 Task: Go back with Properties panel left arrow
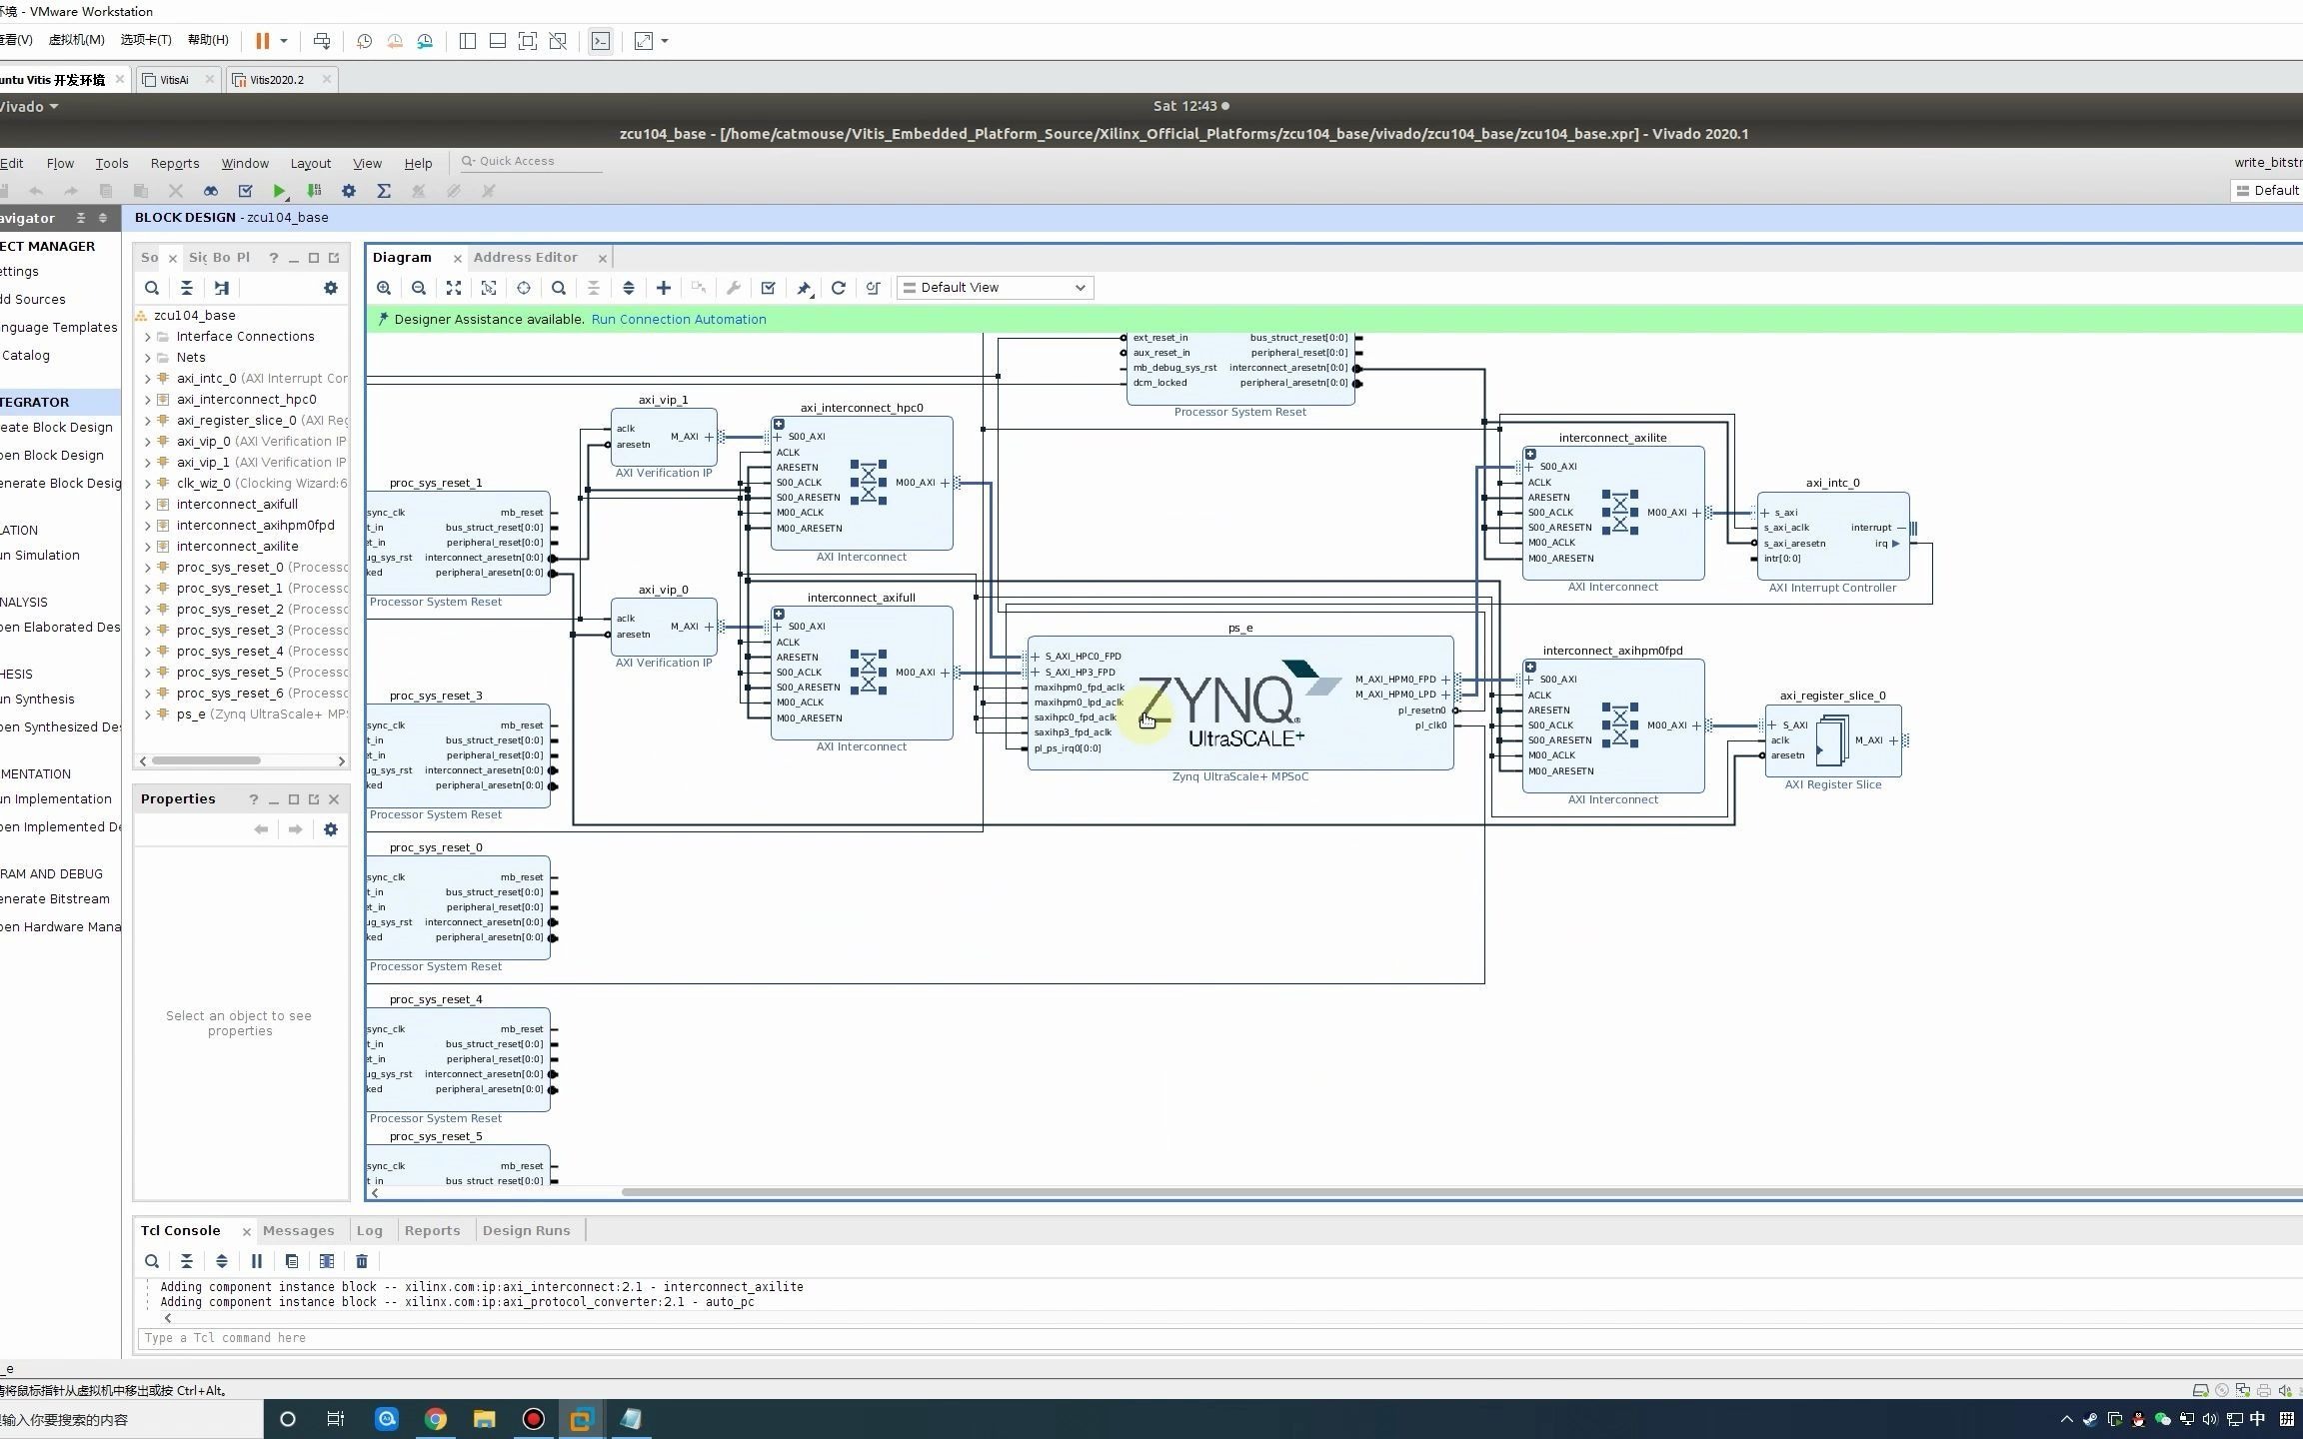261,829
